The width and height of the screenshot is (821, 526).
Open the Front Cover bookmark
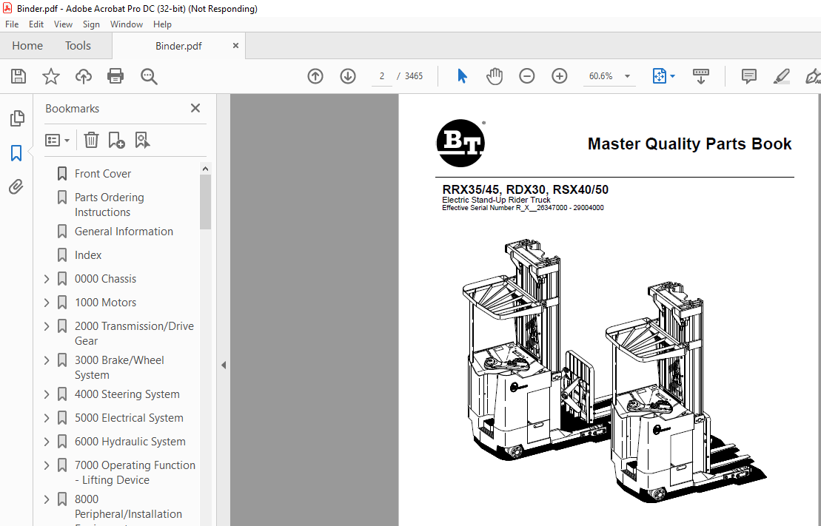pyautogui.click(x=103, y=174)
